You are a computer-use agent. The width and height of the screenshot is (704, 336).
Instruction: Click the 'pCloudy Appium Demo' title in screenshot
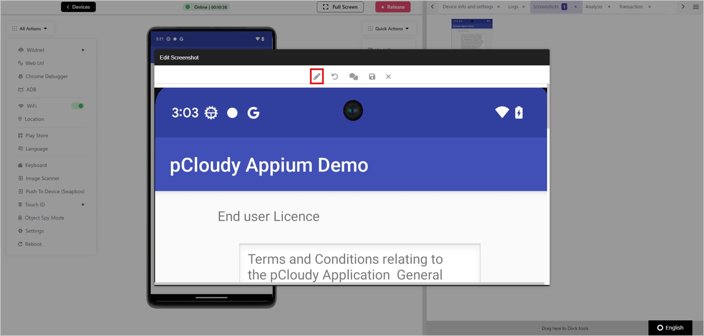[269, 165]
